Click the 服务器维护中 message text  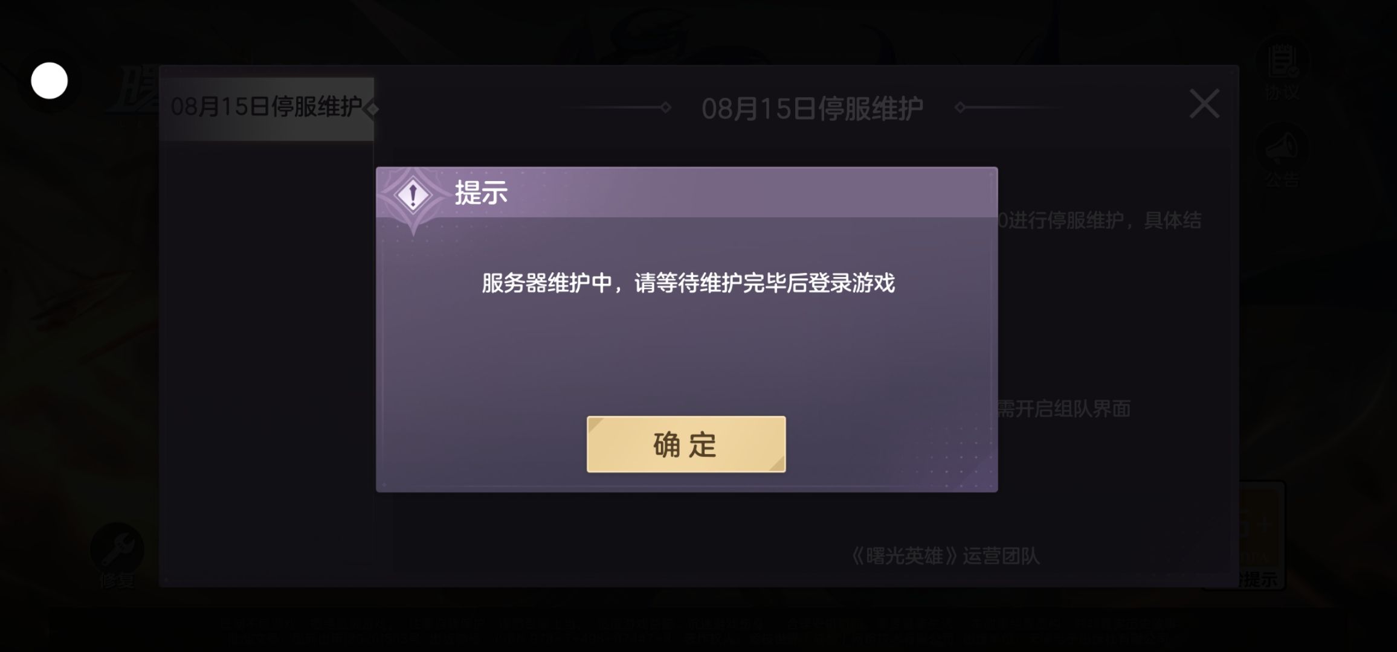point(688,283)
